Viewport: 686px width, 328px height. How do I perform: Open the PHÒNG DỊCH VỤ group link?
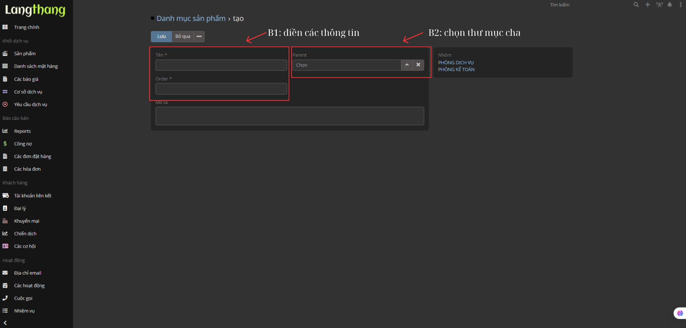coord(456,63)
